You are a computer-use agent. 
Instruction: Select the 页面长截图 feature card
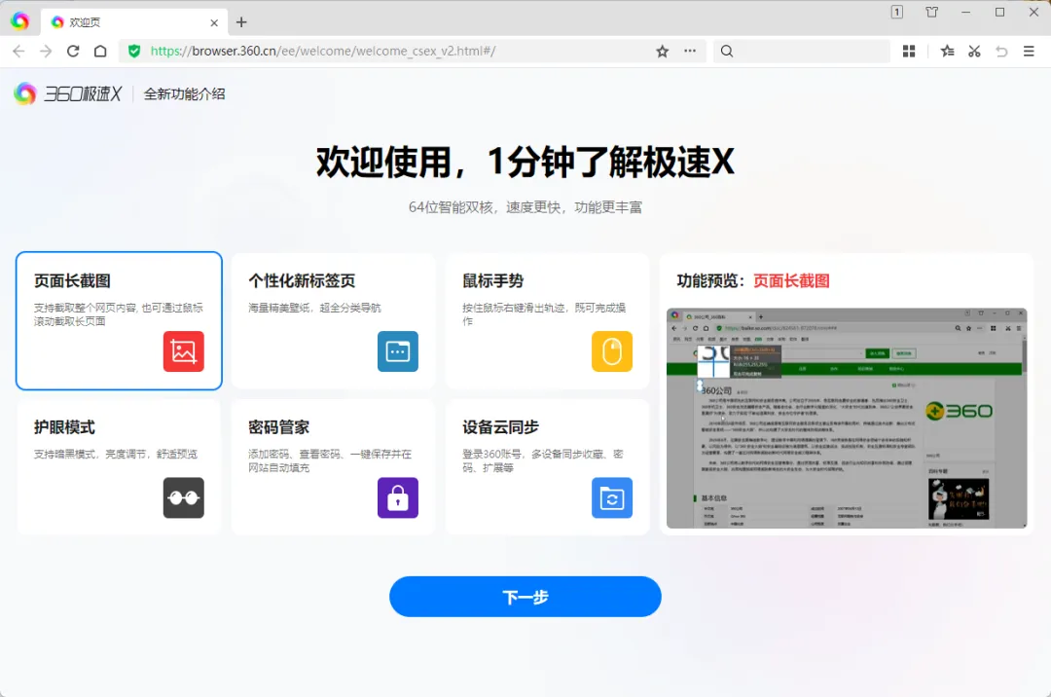(x=120, y=320)
